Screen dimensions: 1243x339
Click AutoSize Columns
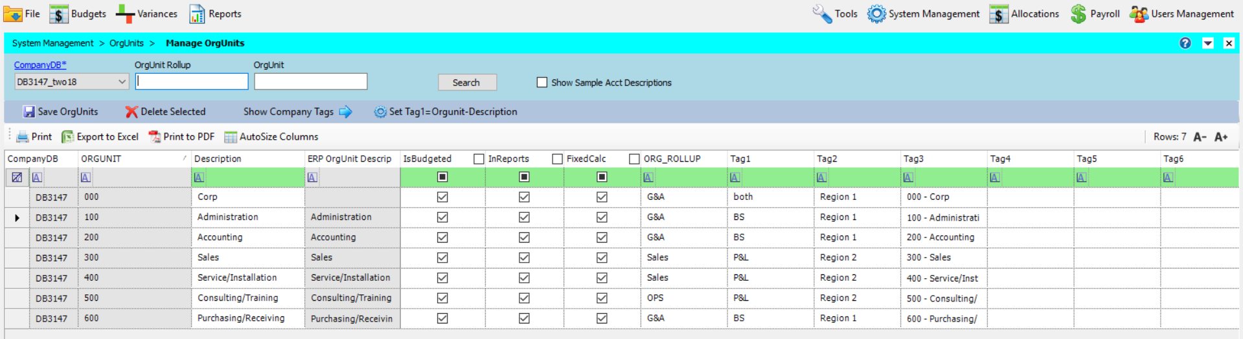271,137
